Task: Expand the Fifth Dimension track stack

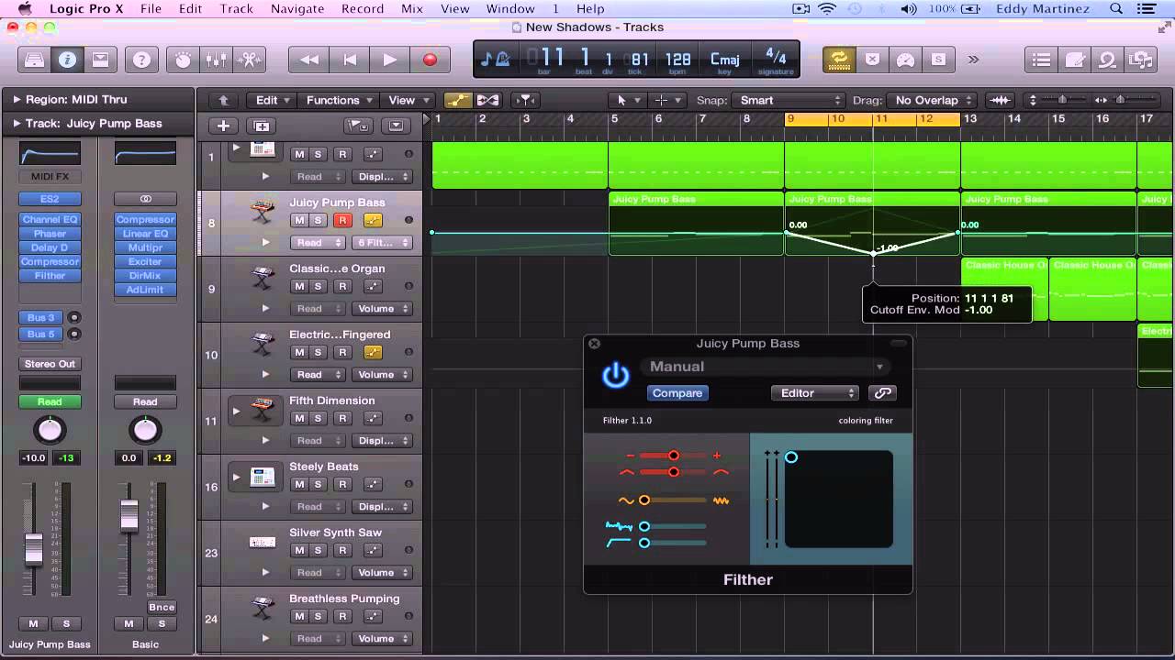Action: (x=236, y=411)
